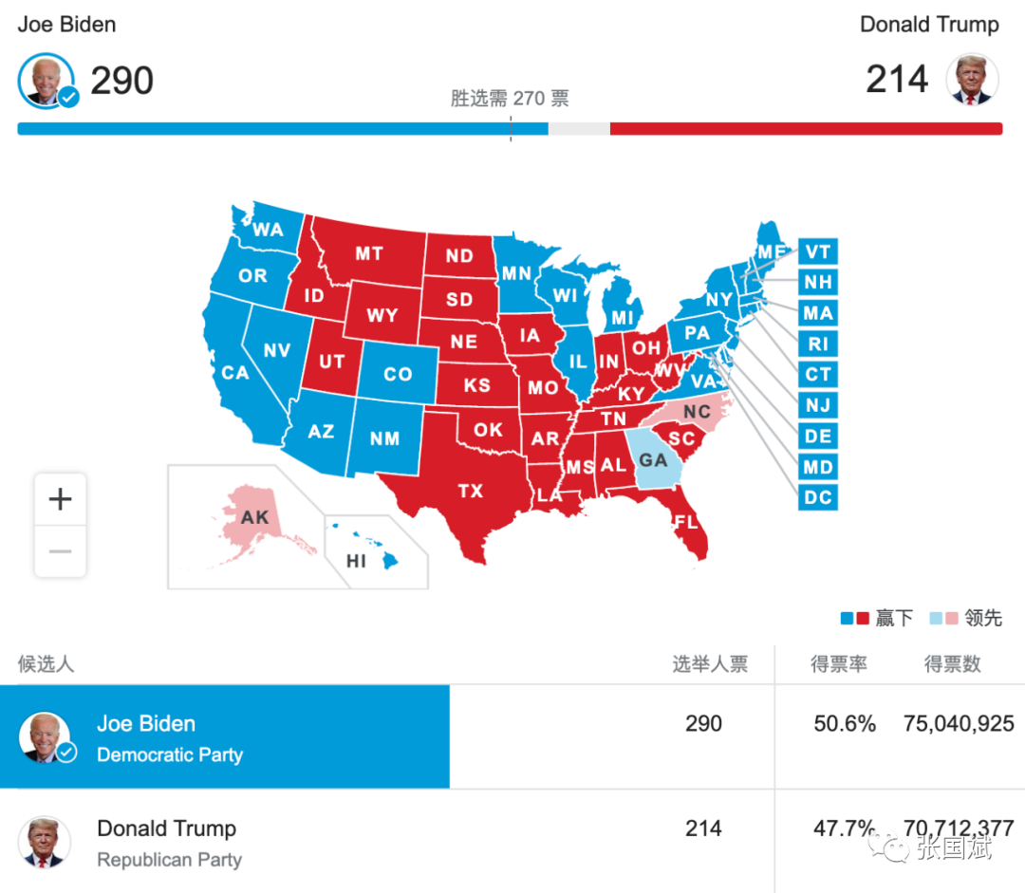Click the Donald Trump Republican Party row
The height and width of the screenshot is (893, 1025).
[x=512, y=842]
